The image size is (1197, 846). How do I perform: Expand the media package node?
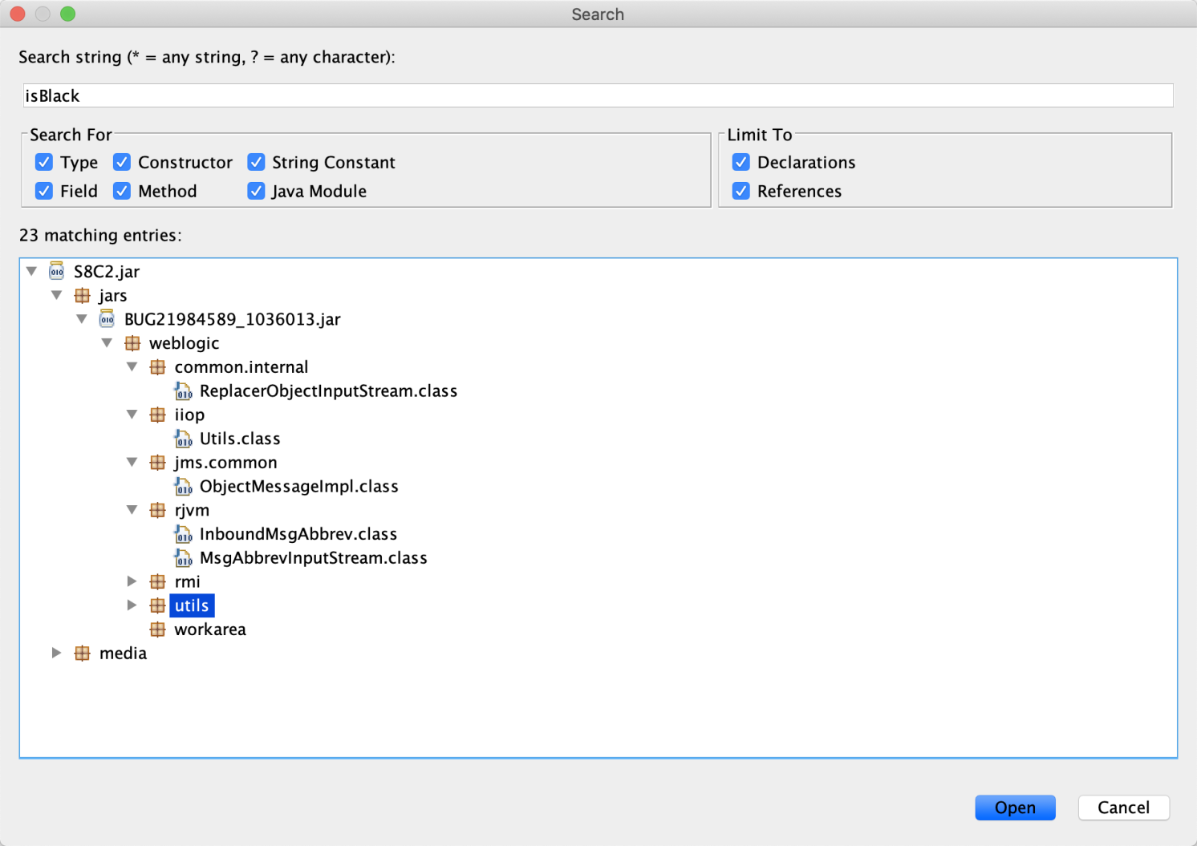tap(56, 653)
